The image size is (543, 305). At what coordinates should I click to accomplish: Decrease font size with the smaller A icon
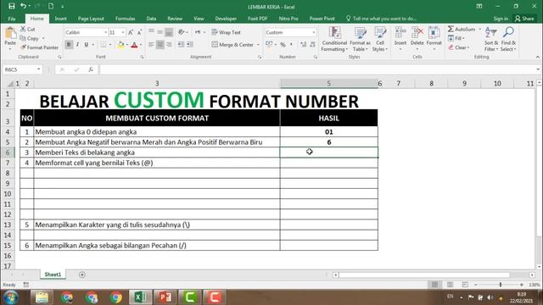click(139, 32)
